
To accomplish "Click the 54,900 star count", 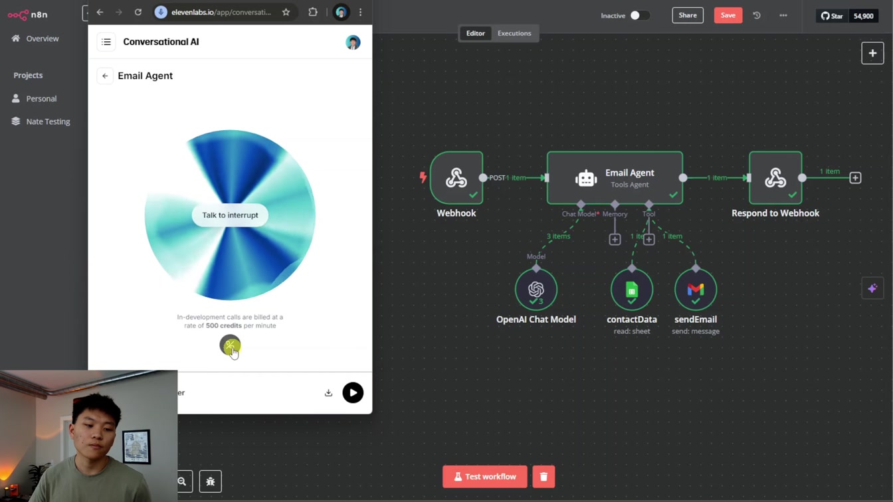I will 863,15.
